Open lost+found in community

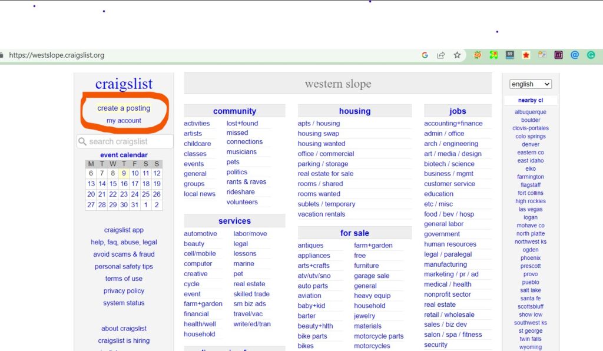tap(242, 124)
